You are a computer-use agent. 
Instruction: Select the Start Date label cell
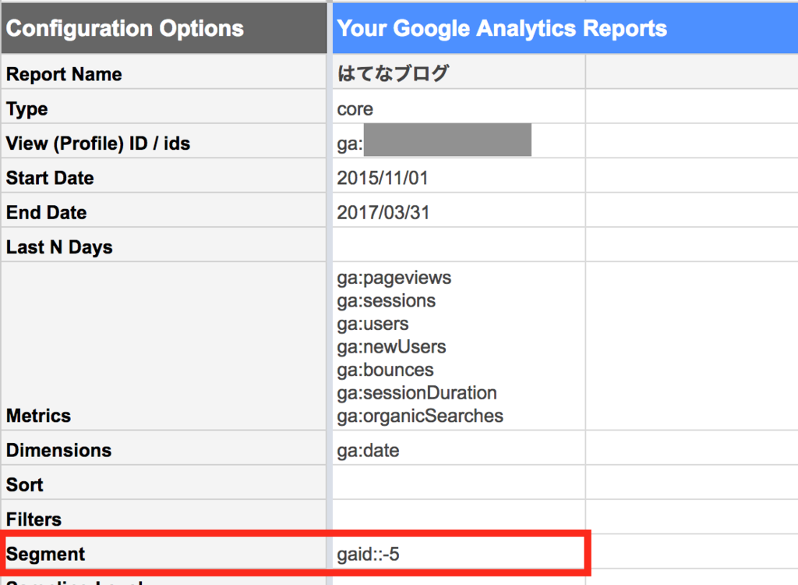[x=164, y=178]
